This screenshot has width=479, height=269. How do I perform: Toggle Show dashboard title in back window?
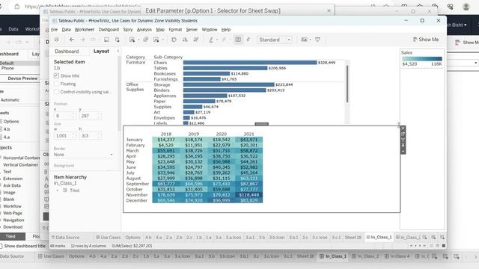1,246
